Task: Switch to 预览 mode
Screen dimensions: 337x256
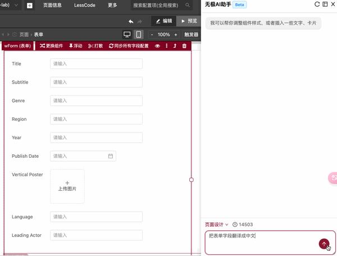Action: (x=189, y=21)
